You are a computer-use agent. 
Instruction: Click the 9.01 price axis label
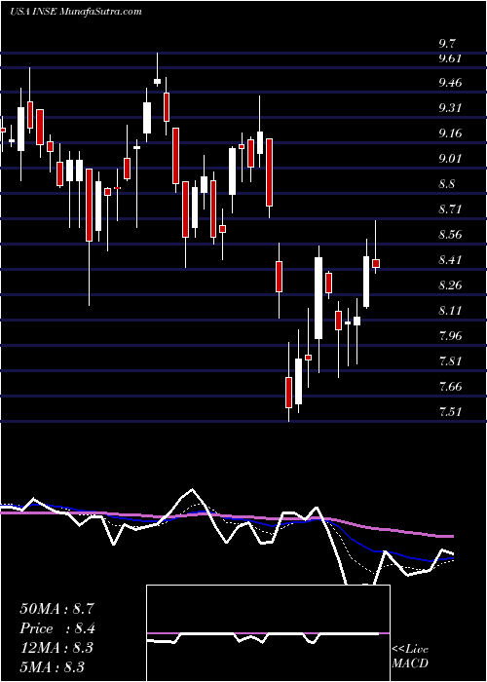450,158
